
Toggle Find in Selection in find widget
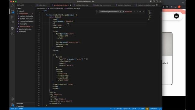(140, 12)
